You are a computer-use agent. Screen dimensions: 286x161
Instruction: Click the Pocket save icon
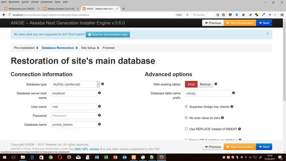230,15
